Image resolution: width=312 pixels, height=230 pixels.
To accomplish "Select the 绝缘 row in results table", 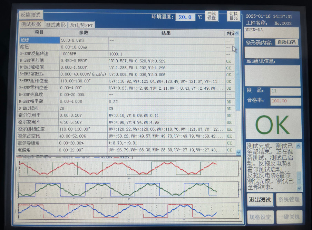I will (39, 40).
